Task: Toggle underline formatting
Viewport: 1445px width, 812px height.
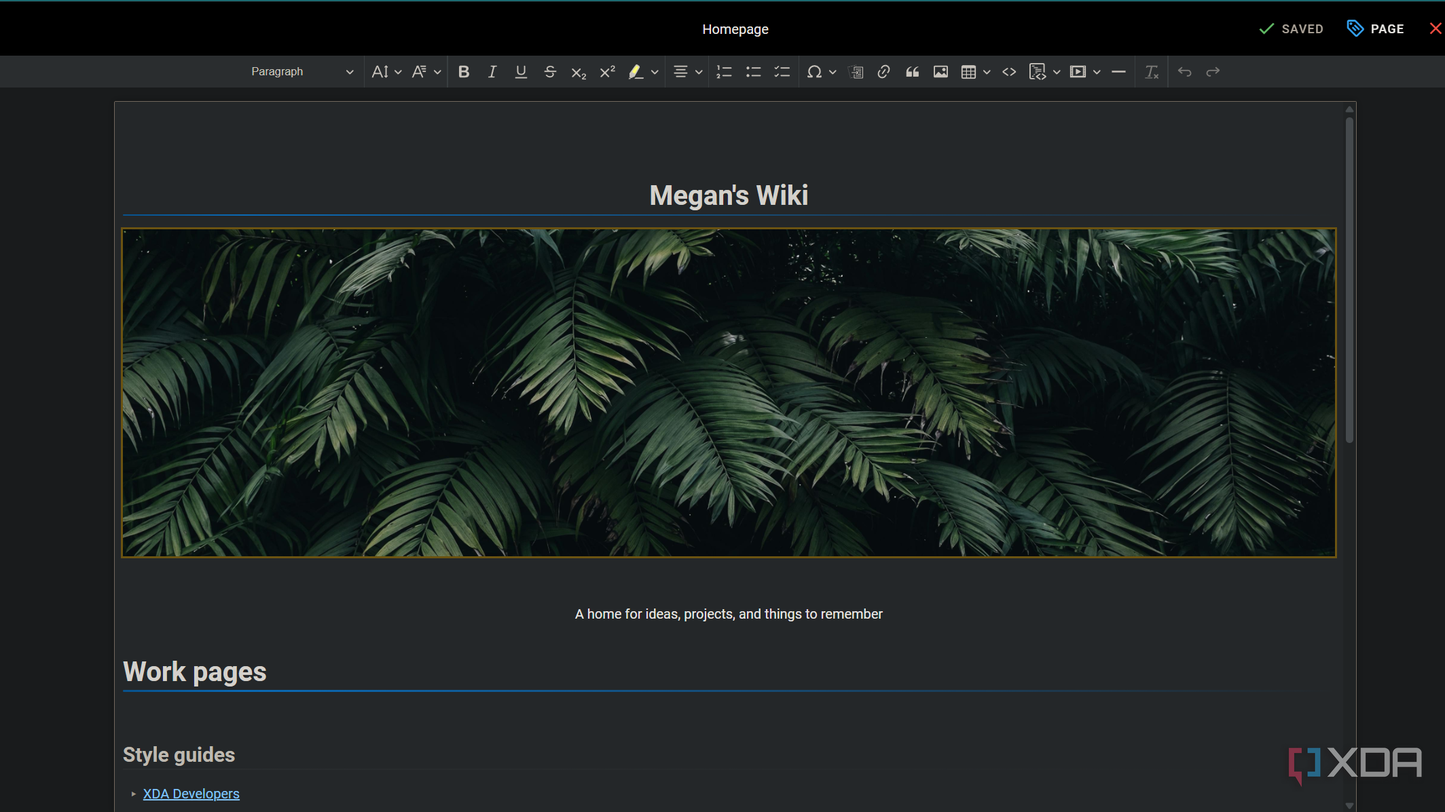Action: tap(521, 72)
